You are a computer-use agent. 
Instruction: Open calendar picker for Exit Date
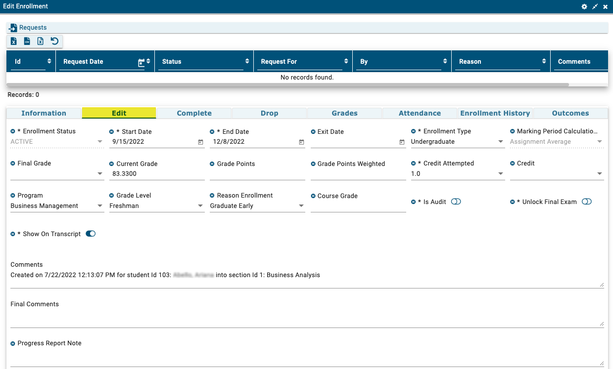coord(402,142)
